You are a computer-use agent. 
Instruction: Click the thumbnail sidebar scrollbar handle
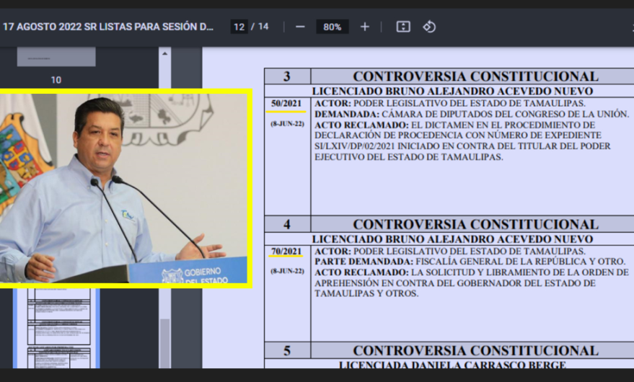pos(164,342)
